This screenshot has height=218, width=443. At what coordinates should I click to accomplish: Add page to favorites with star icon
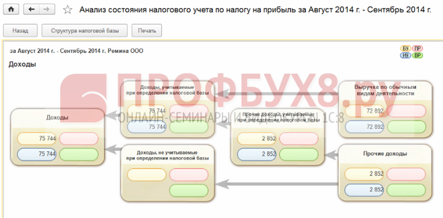pos(67,10)
